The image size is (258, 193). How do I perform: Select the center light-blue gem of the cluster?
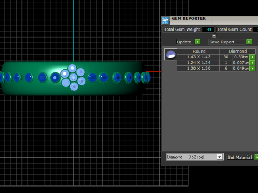(73, 78)
